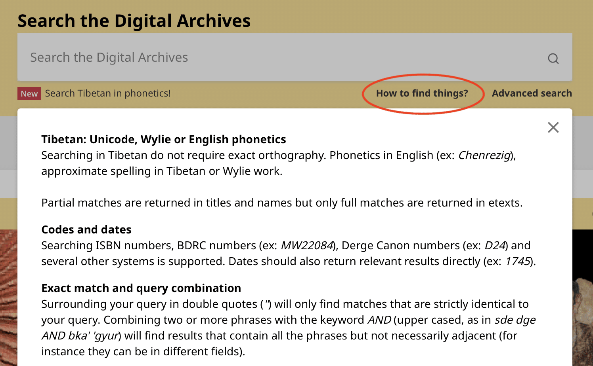The image size is (593, 366).
Task: Click the italic "AND" keyword after "keyword"
Action: coord(379,320)
